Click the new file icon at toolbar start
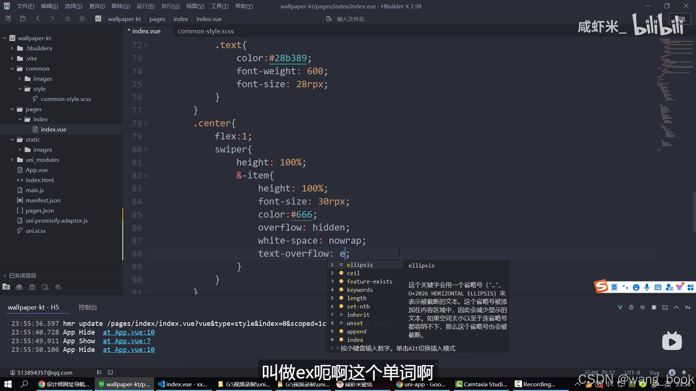Screen dimensions: 696x391 [x=8, y=18]
